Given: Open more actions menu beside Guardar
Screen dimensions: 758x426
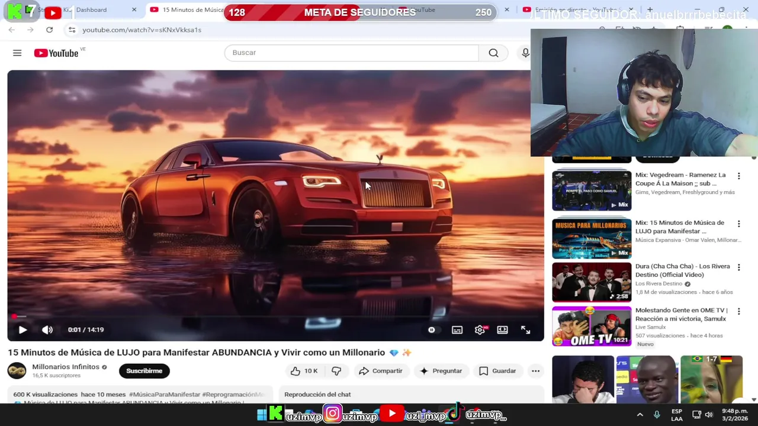Looking at the screenshot, I should (x=535, y=371).
